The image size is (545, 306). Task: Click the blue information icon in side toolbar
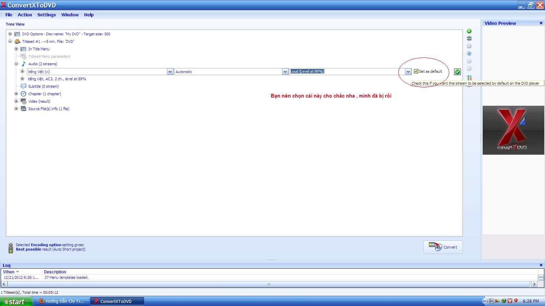(x=469, y=53)
